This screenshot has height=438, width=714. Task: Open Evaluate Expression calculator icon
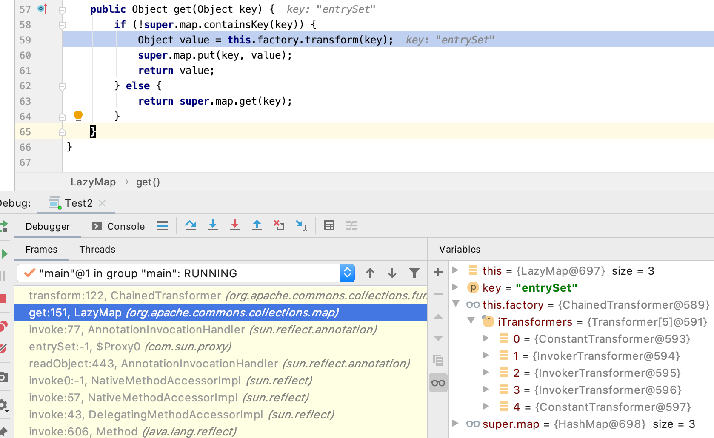coord(329,225)
